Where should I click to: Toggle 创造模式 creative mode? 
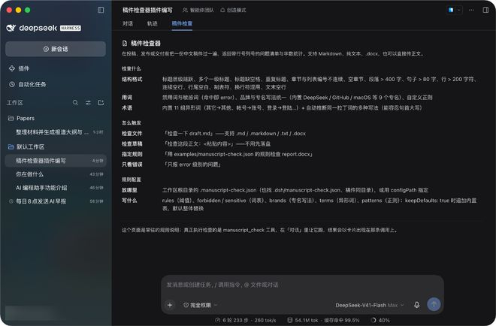233,10
